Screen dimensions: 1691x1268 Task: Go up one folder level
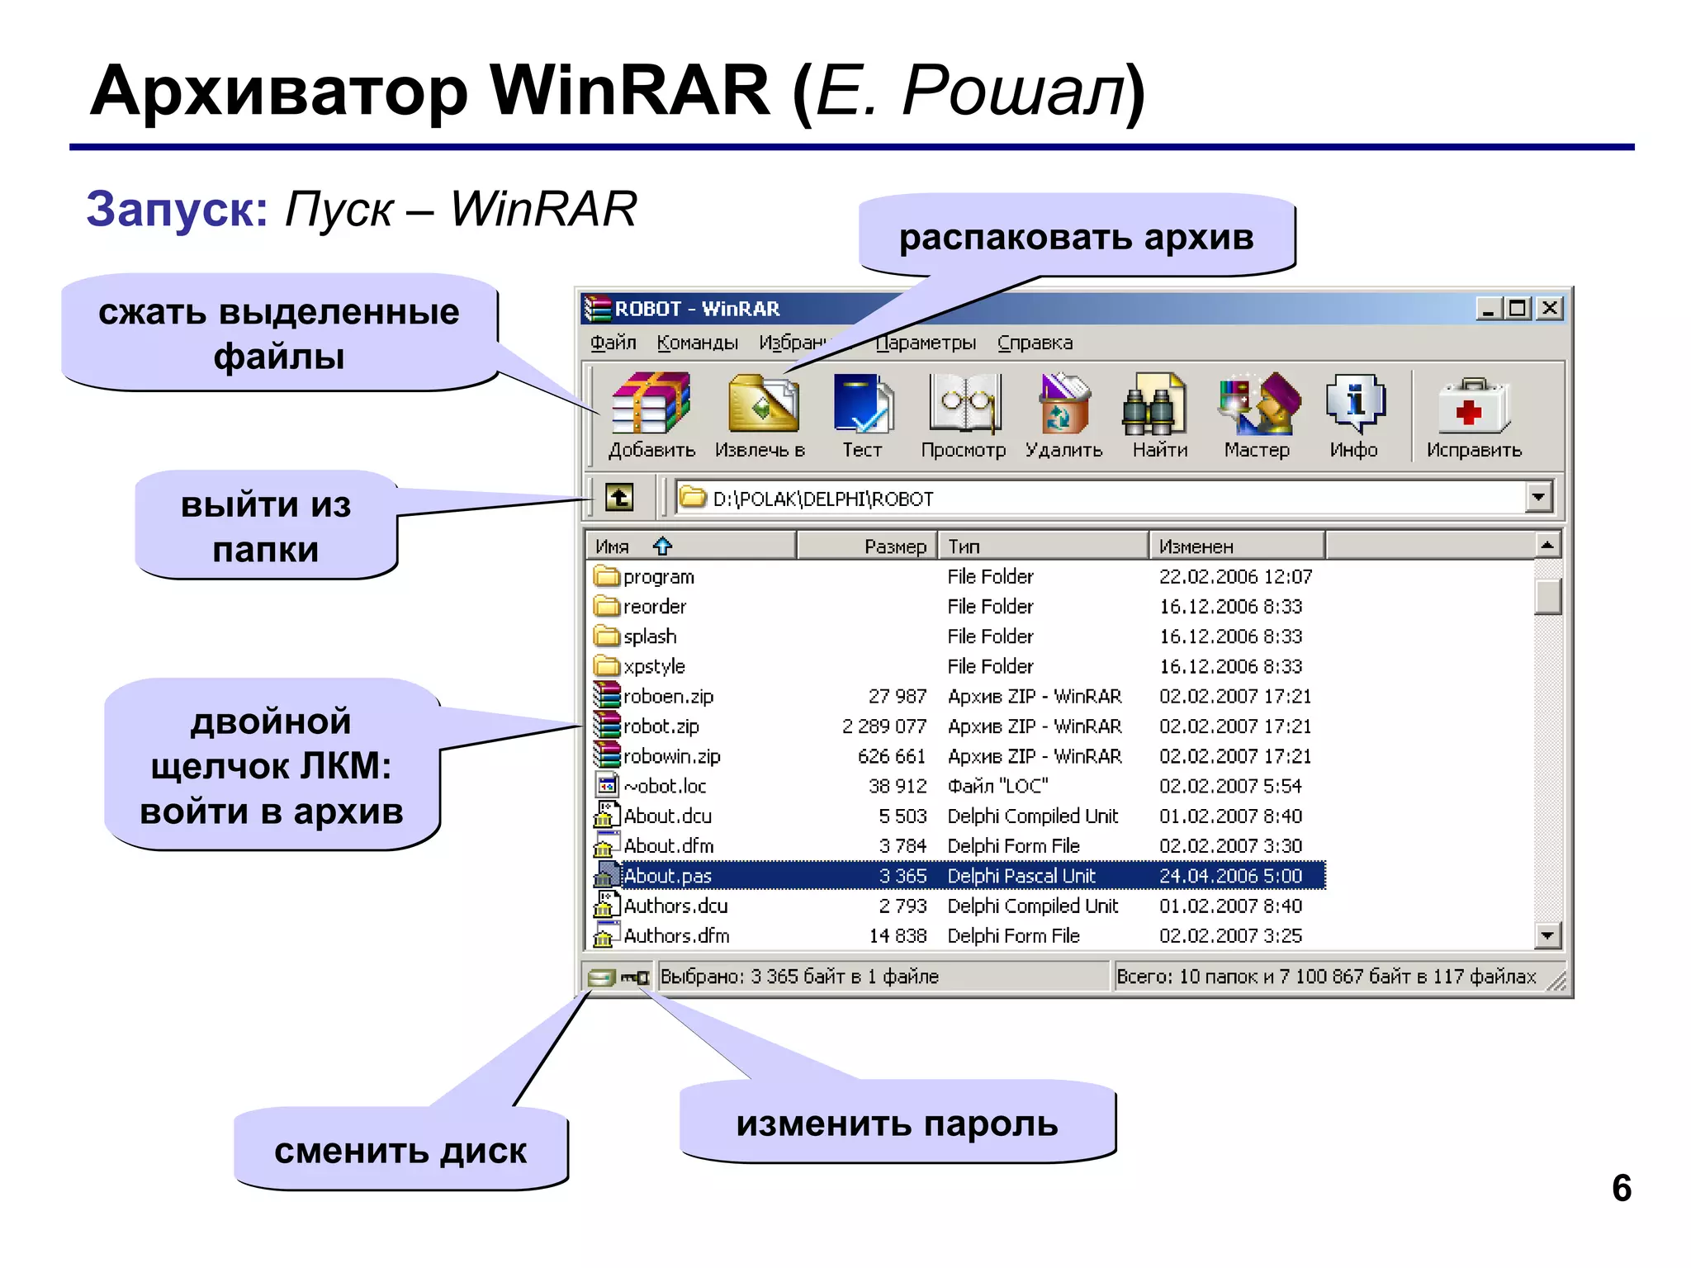click(619, 497)
